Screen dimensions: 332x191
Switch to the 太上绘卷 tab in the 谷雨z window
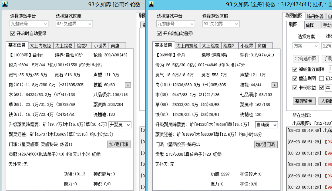tap(64, 46)
